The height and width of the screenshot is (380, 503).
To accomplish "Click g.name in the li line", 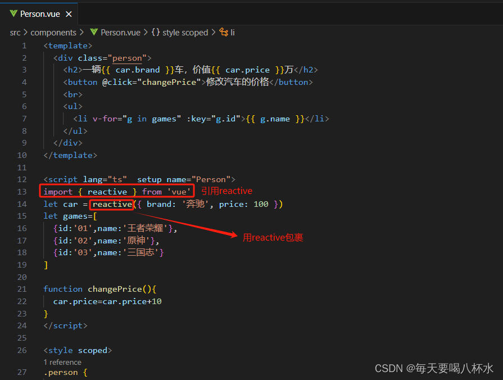I will coord(275,119).
